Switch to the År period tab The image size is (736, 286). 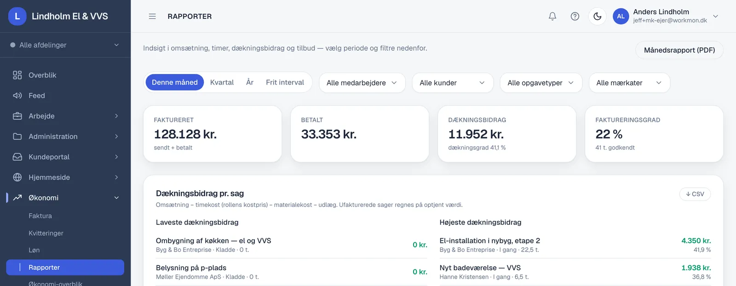(x=250, y=82)
